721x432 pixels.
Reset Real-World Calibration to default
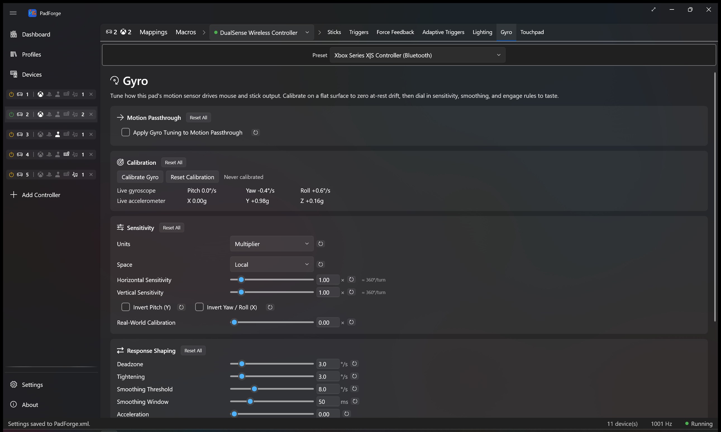(352, 322)
